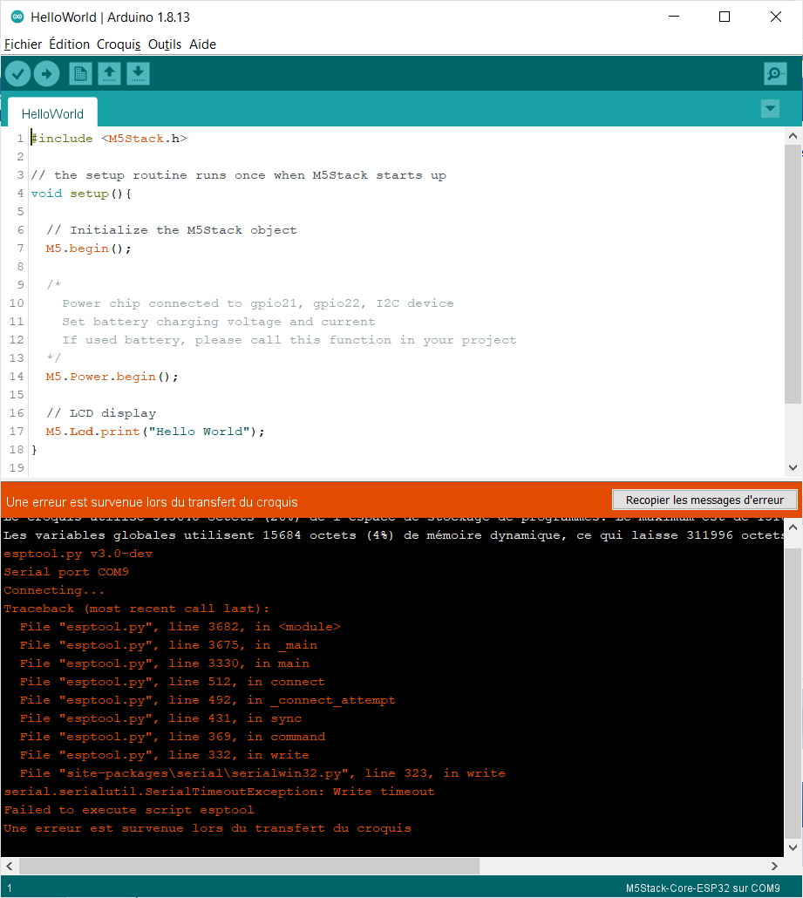Click the console horizontal scrollbar thumb
803x898 pixels.
tap(249, 866)
